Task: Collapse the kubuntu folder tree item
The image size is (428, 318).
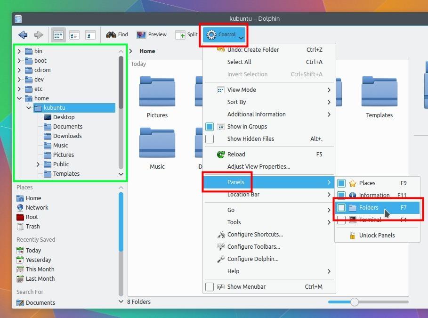Action: 29,107
